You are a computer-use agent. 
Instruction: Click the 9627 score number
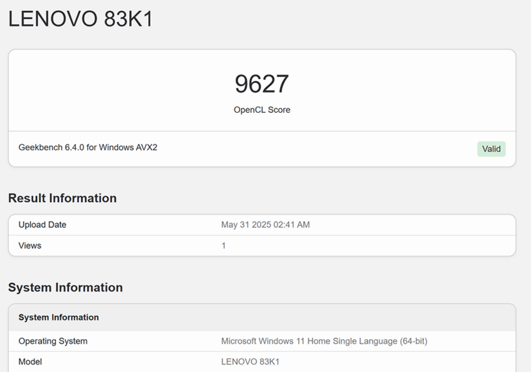tap(262, 84)
